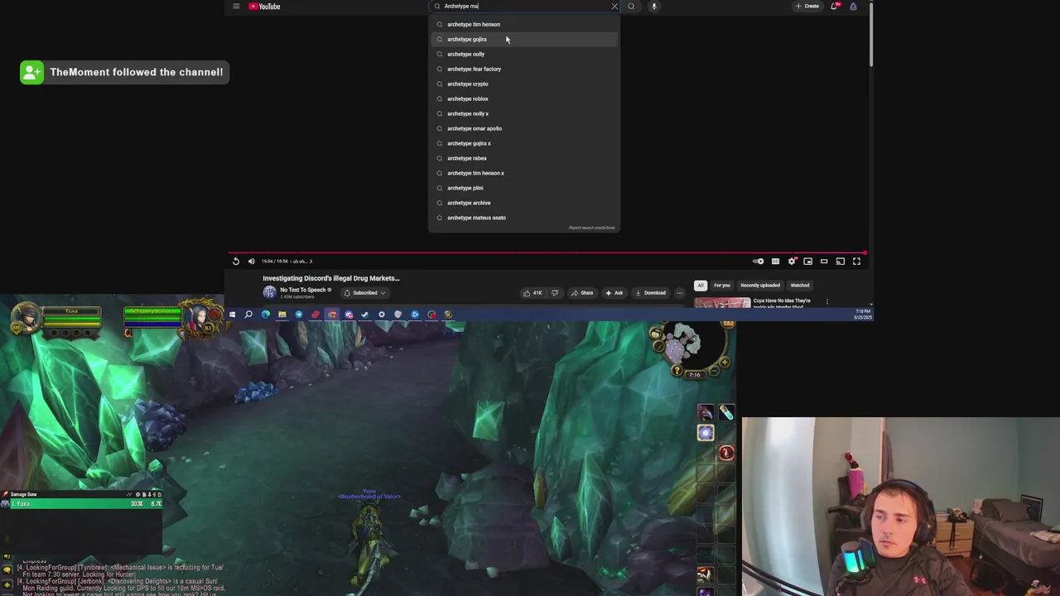Select suggestion 'archetype roblox'
This screenshot has height=596, width=1060.
pos(523,99)
